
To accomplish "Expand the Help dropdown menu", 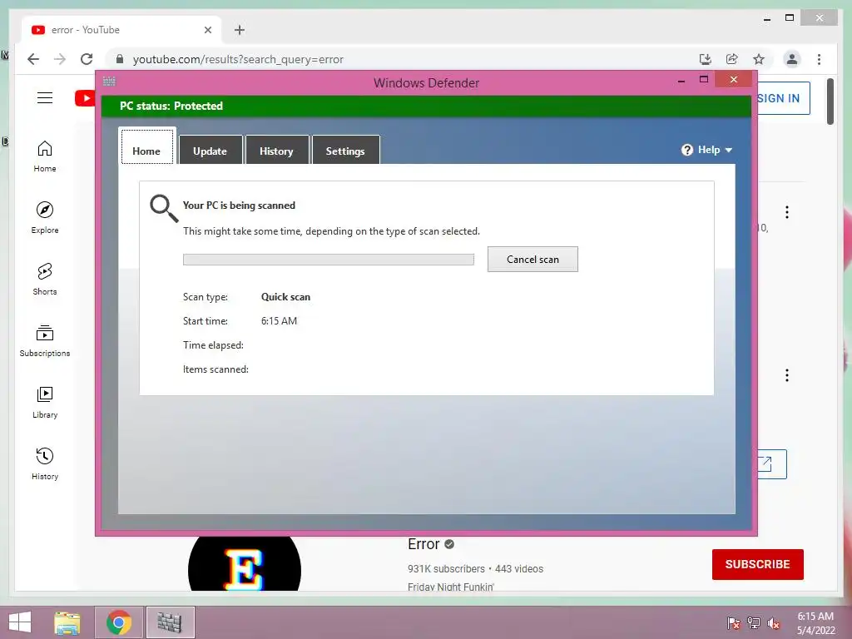I will coord(715,150).
